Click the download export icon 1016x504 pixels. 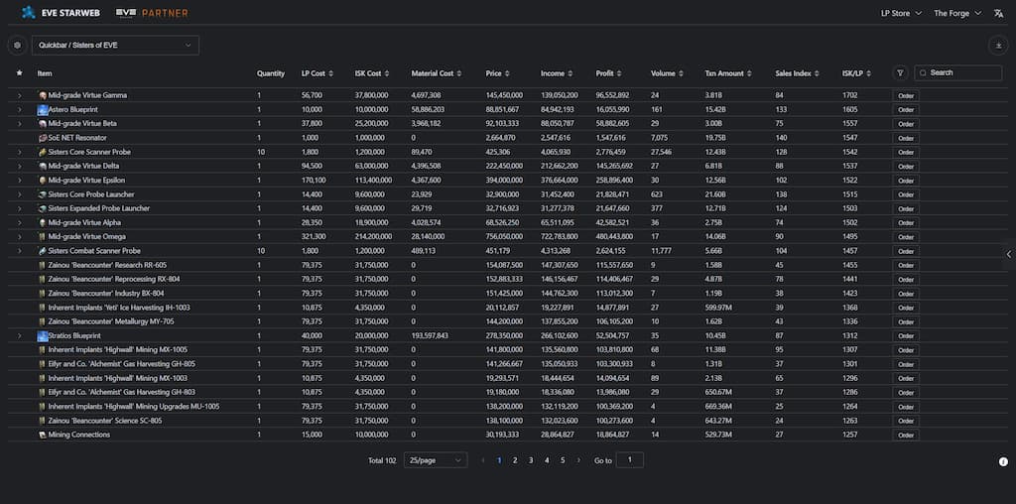click(998, 46)
